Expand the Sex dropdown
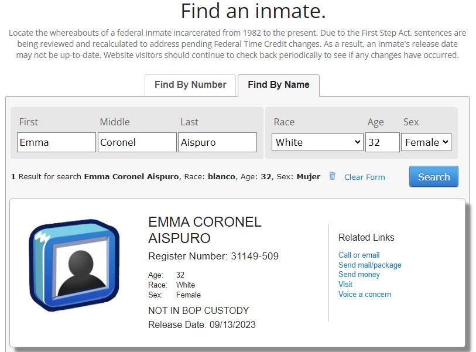Image resolution: width=476 pixels, height=352 pixels. pos(426,142)
